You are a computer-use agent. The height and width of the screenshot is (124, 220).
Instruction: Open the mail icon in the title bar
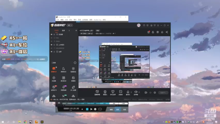tap(144, 25)
